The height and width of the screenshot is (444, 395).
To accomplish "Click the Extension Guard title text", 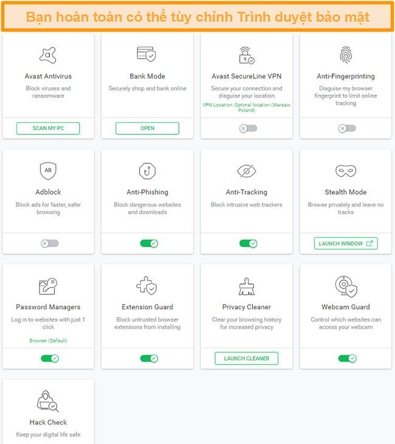I will (x=147, y=307).
